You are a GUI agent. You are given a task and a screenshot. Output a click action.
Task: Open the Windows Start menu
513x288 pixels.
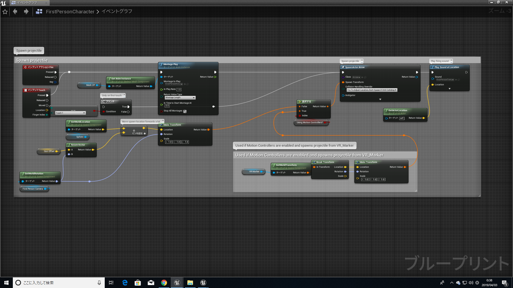tap(6, 282)
